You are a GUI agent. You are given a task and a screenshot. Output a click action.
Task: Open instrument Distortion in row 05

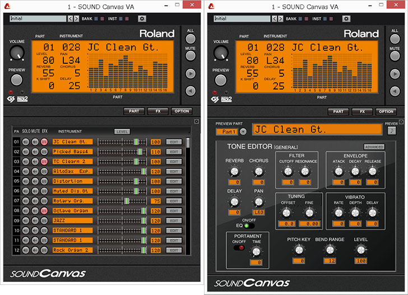coord(73,181)
